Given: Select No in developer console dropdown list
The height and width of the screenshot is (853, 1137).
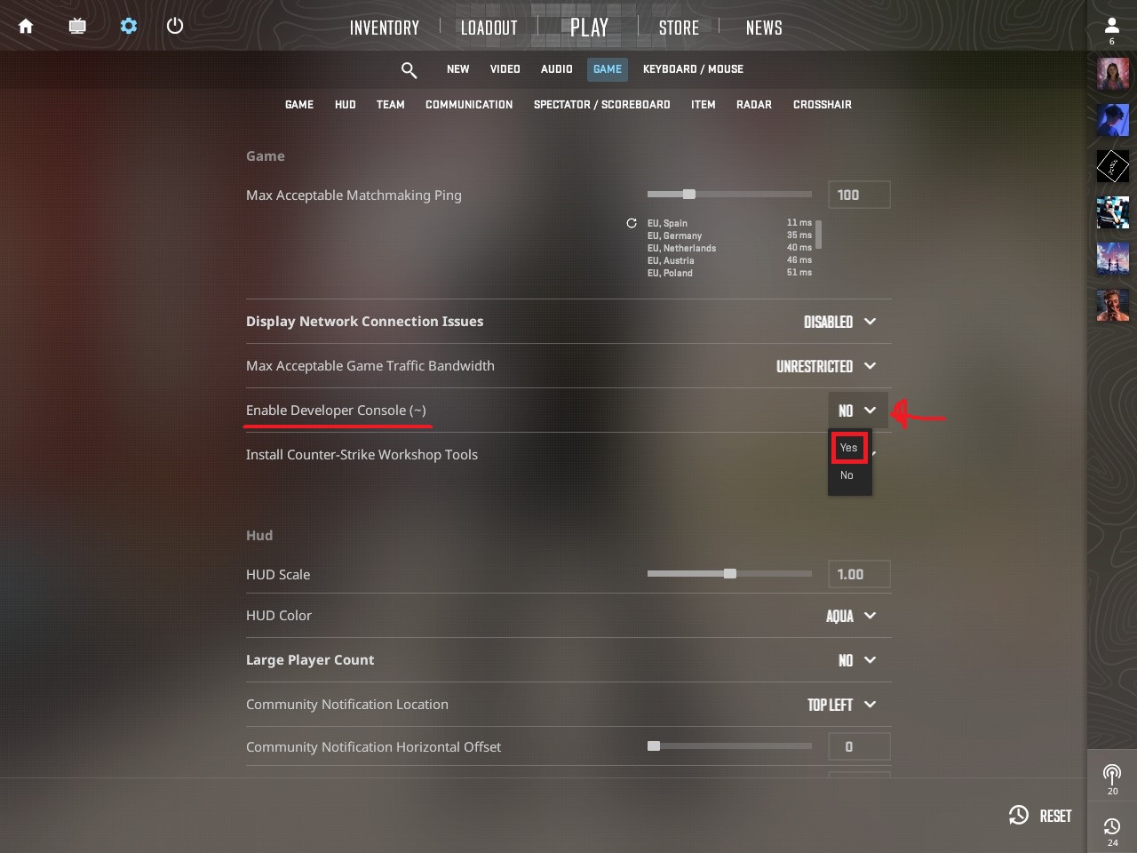Looking at the screenshot, I should [x=847, y=475].
